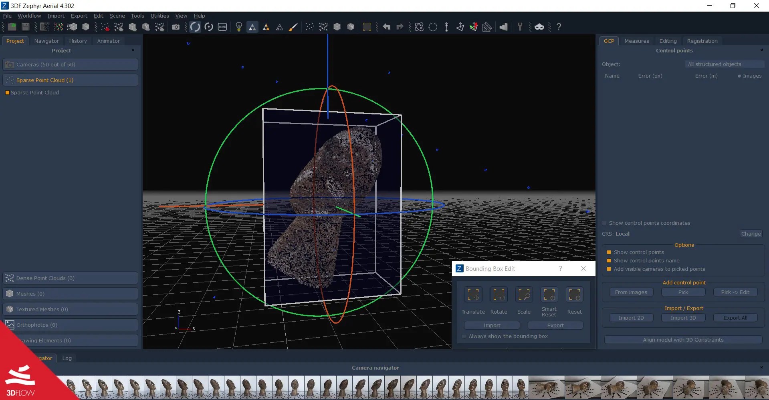Activate the camera screenshot tool
This screenshot has width=769, height=400.
click(x=176, y=27)
